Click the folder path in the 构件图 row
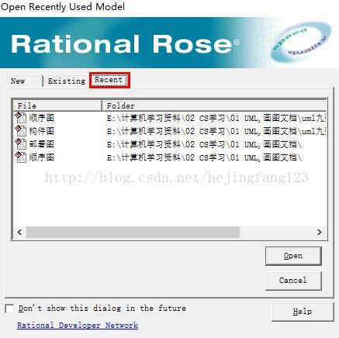Viewport: 339px width, 338px height. point(216,131)
